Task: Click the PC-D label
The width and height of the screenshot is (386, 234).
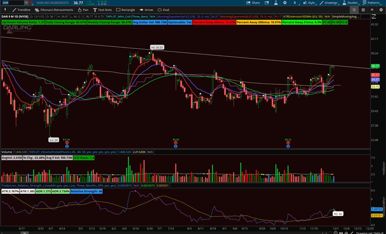Action: point(344,23)
